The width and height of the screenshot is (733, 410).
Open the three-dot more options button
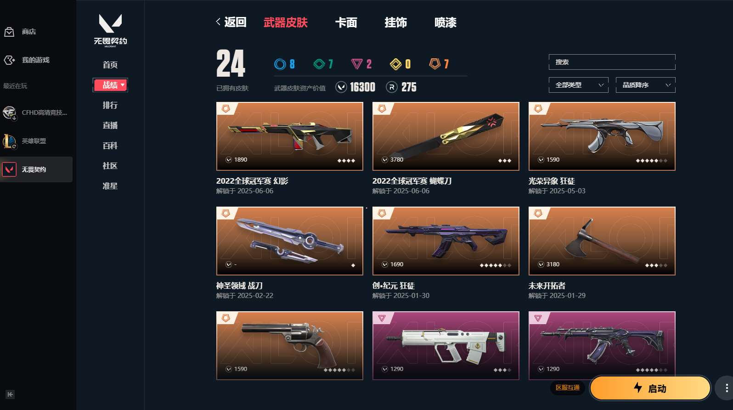726,388
